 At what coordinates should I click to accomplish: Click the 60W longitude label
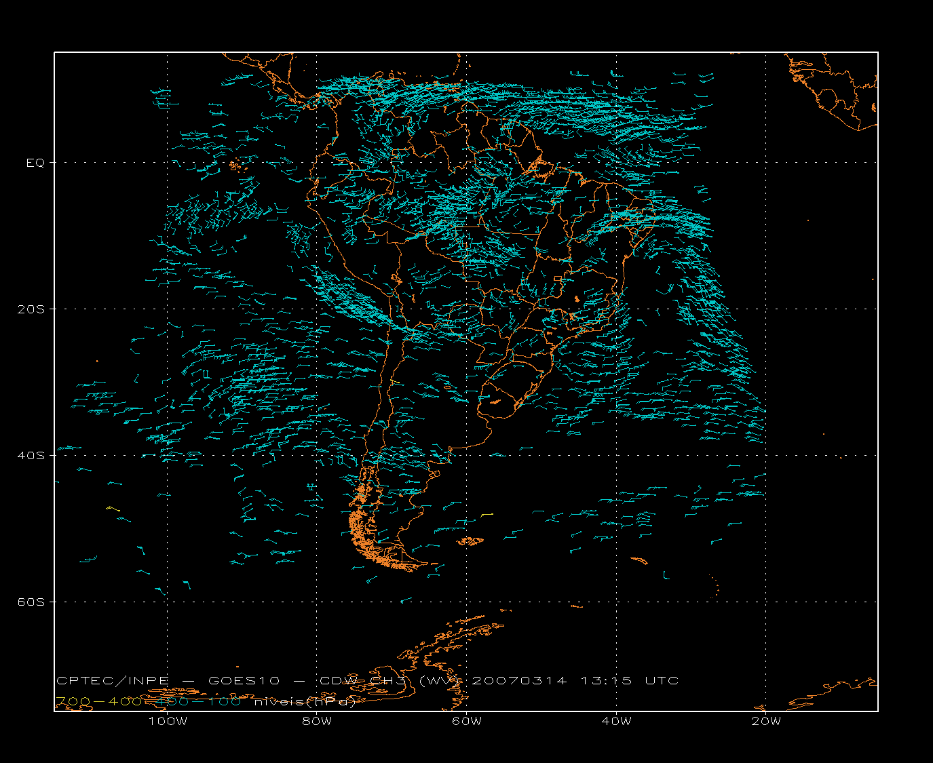(x=467, y=721)
